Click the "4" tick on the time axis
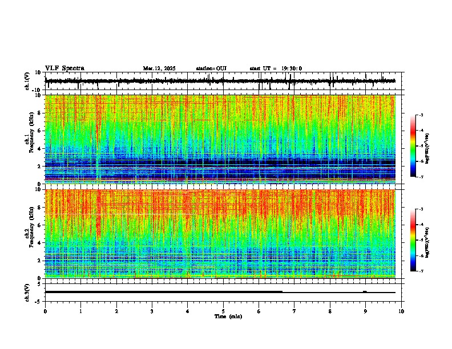 [188, 311]
